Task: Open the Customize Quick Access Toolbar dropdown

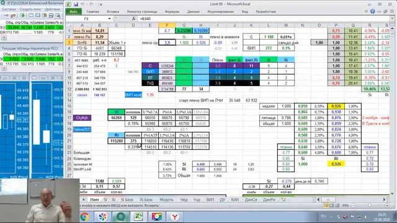Action: pyautogui.click(x=100, y=4)
